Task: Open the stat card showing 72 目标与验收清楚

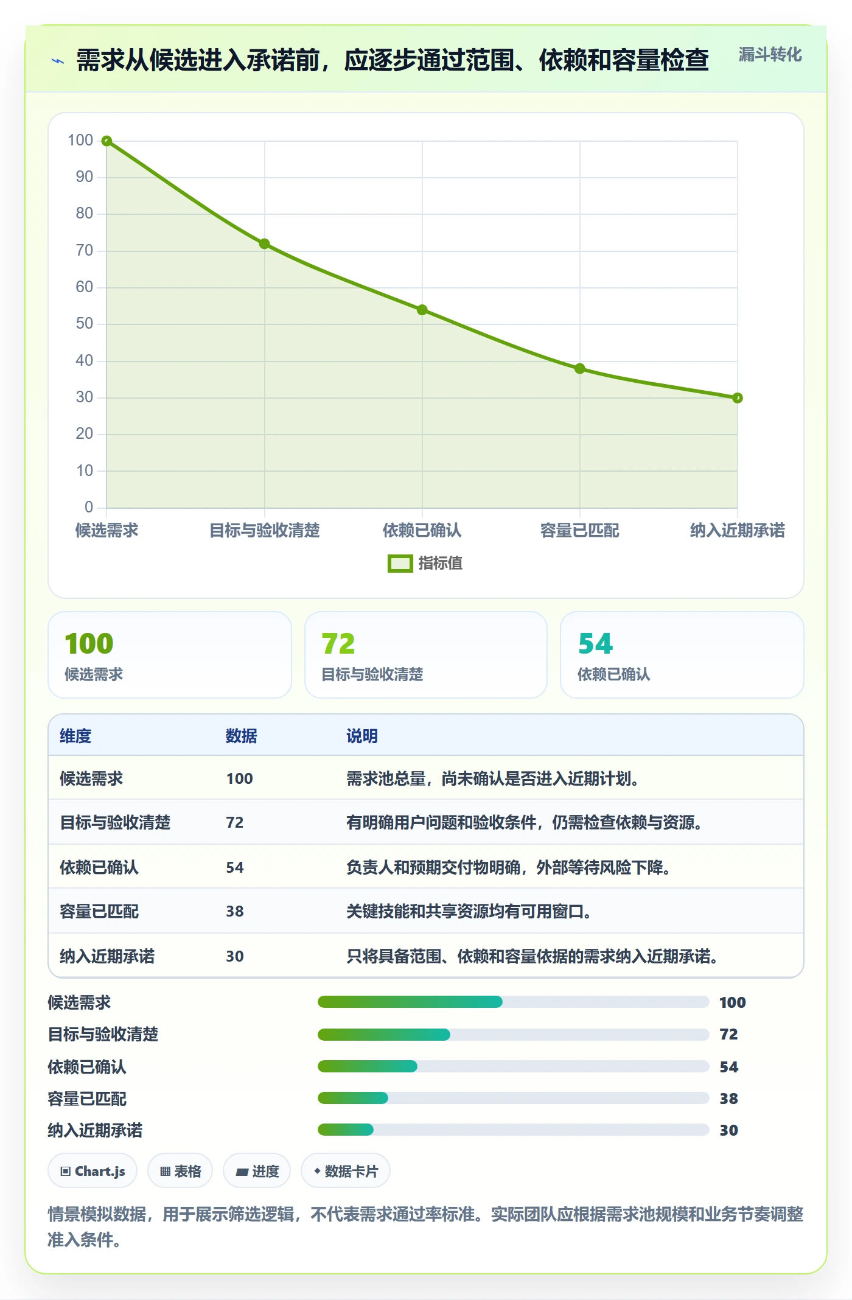Action: pos(426,655)
